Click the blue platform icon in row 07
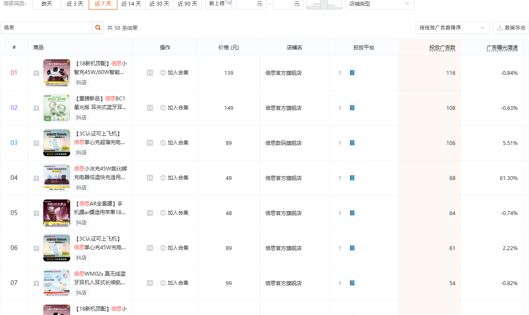Image resolution: width=529 pixels, height=315 pixels. tap(352, 283)
